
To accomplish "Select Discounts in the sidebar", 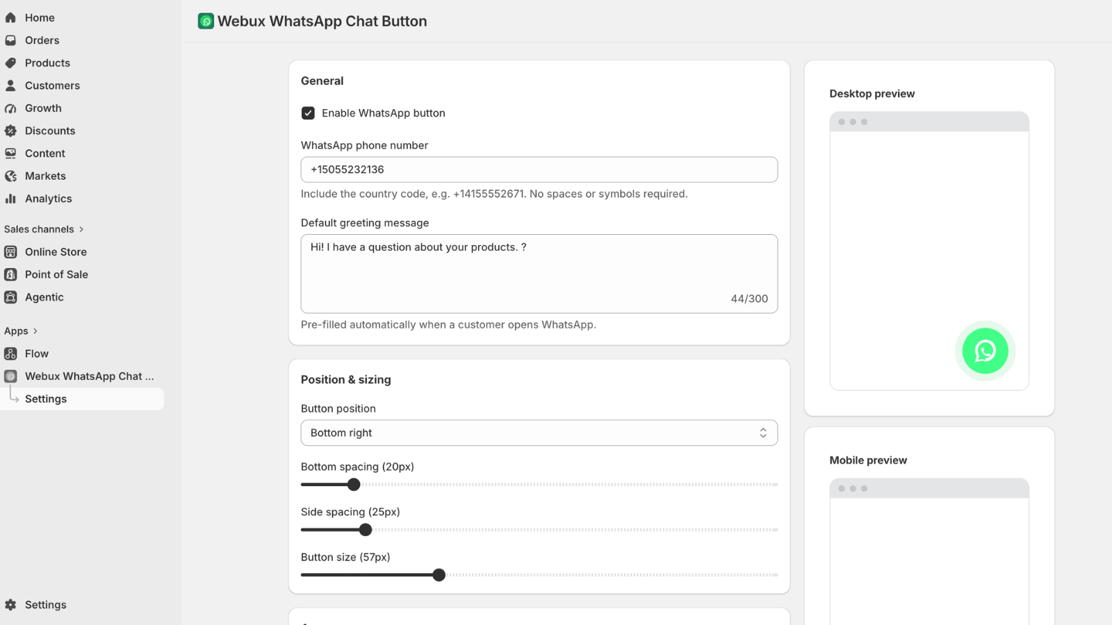I will pyautogui.click(x=50, y=131).
